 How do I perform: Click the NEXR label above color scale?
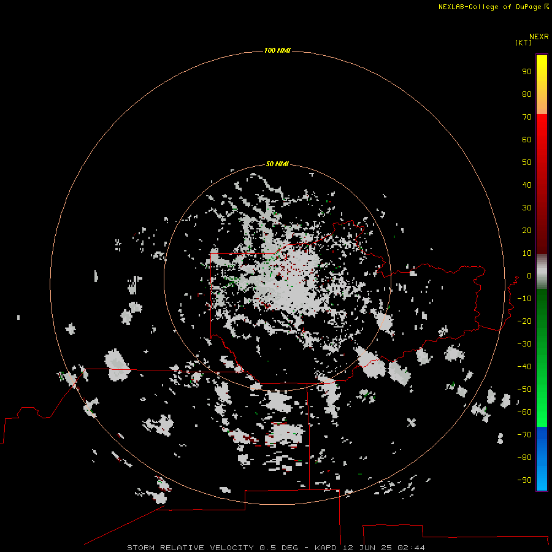click(x=539, y=36)
